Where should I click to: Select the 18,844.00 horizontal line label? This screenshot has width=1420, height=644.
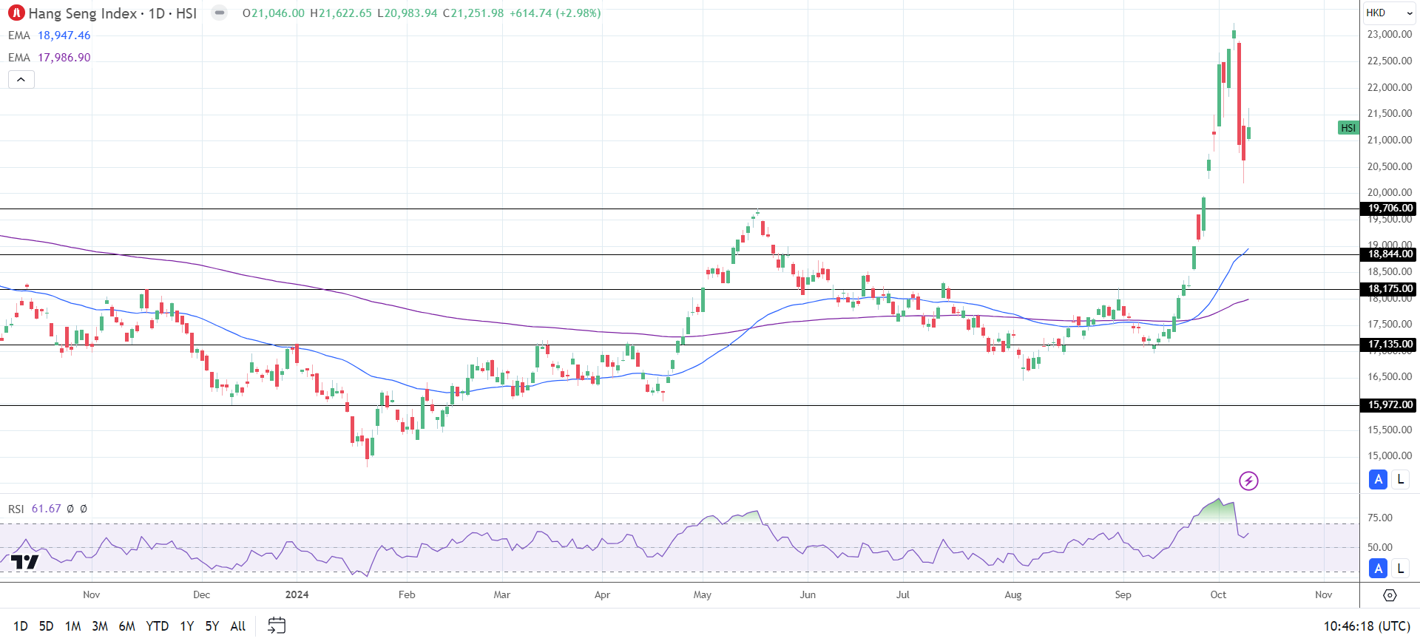pyautogui.click(x=1390, y=254)
